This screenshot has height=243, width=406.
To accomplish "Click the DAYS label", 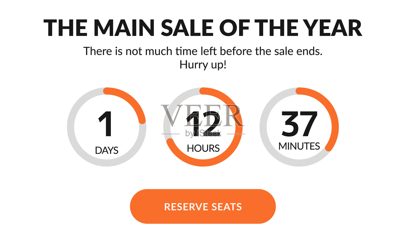I will [x=107, y=150].
